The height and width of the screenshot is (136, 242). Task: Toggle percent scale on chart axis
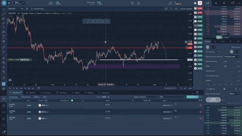coord(181,88)
